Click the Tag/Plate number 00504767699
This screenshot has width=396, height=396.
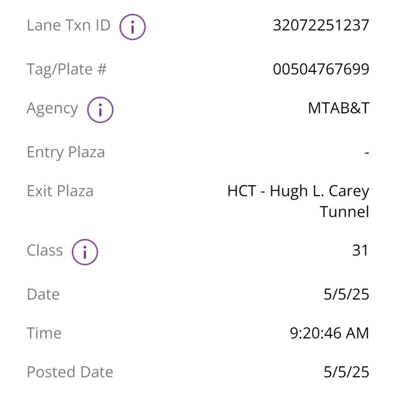click(x=321, y=69)
